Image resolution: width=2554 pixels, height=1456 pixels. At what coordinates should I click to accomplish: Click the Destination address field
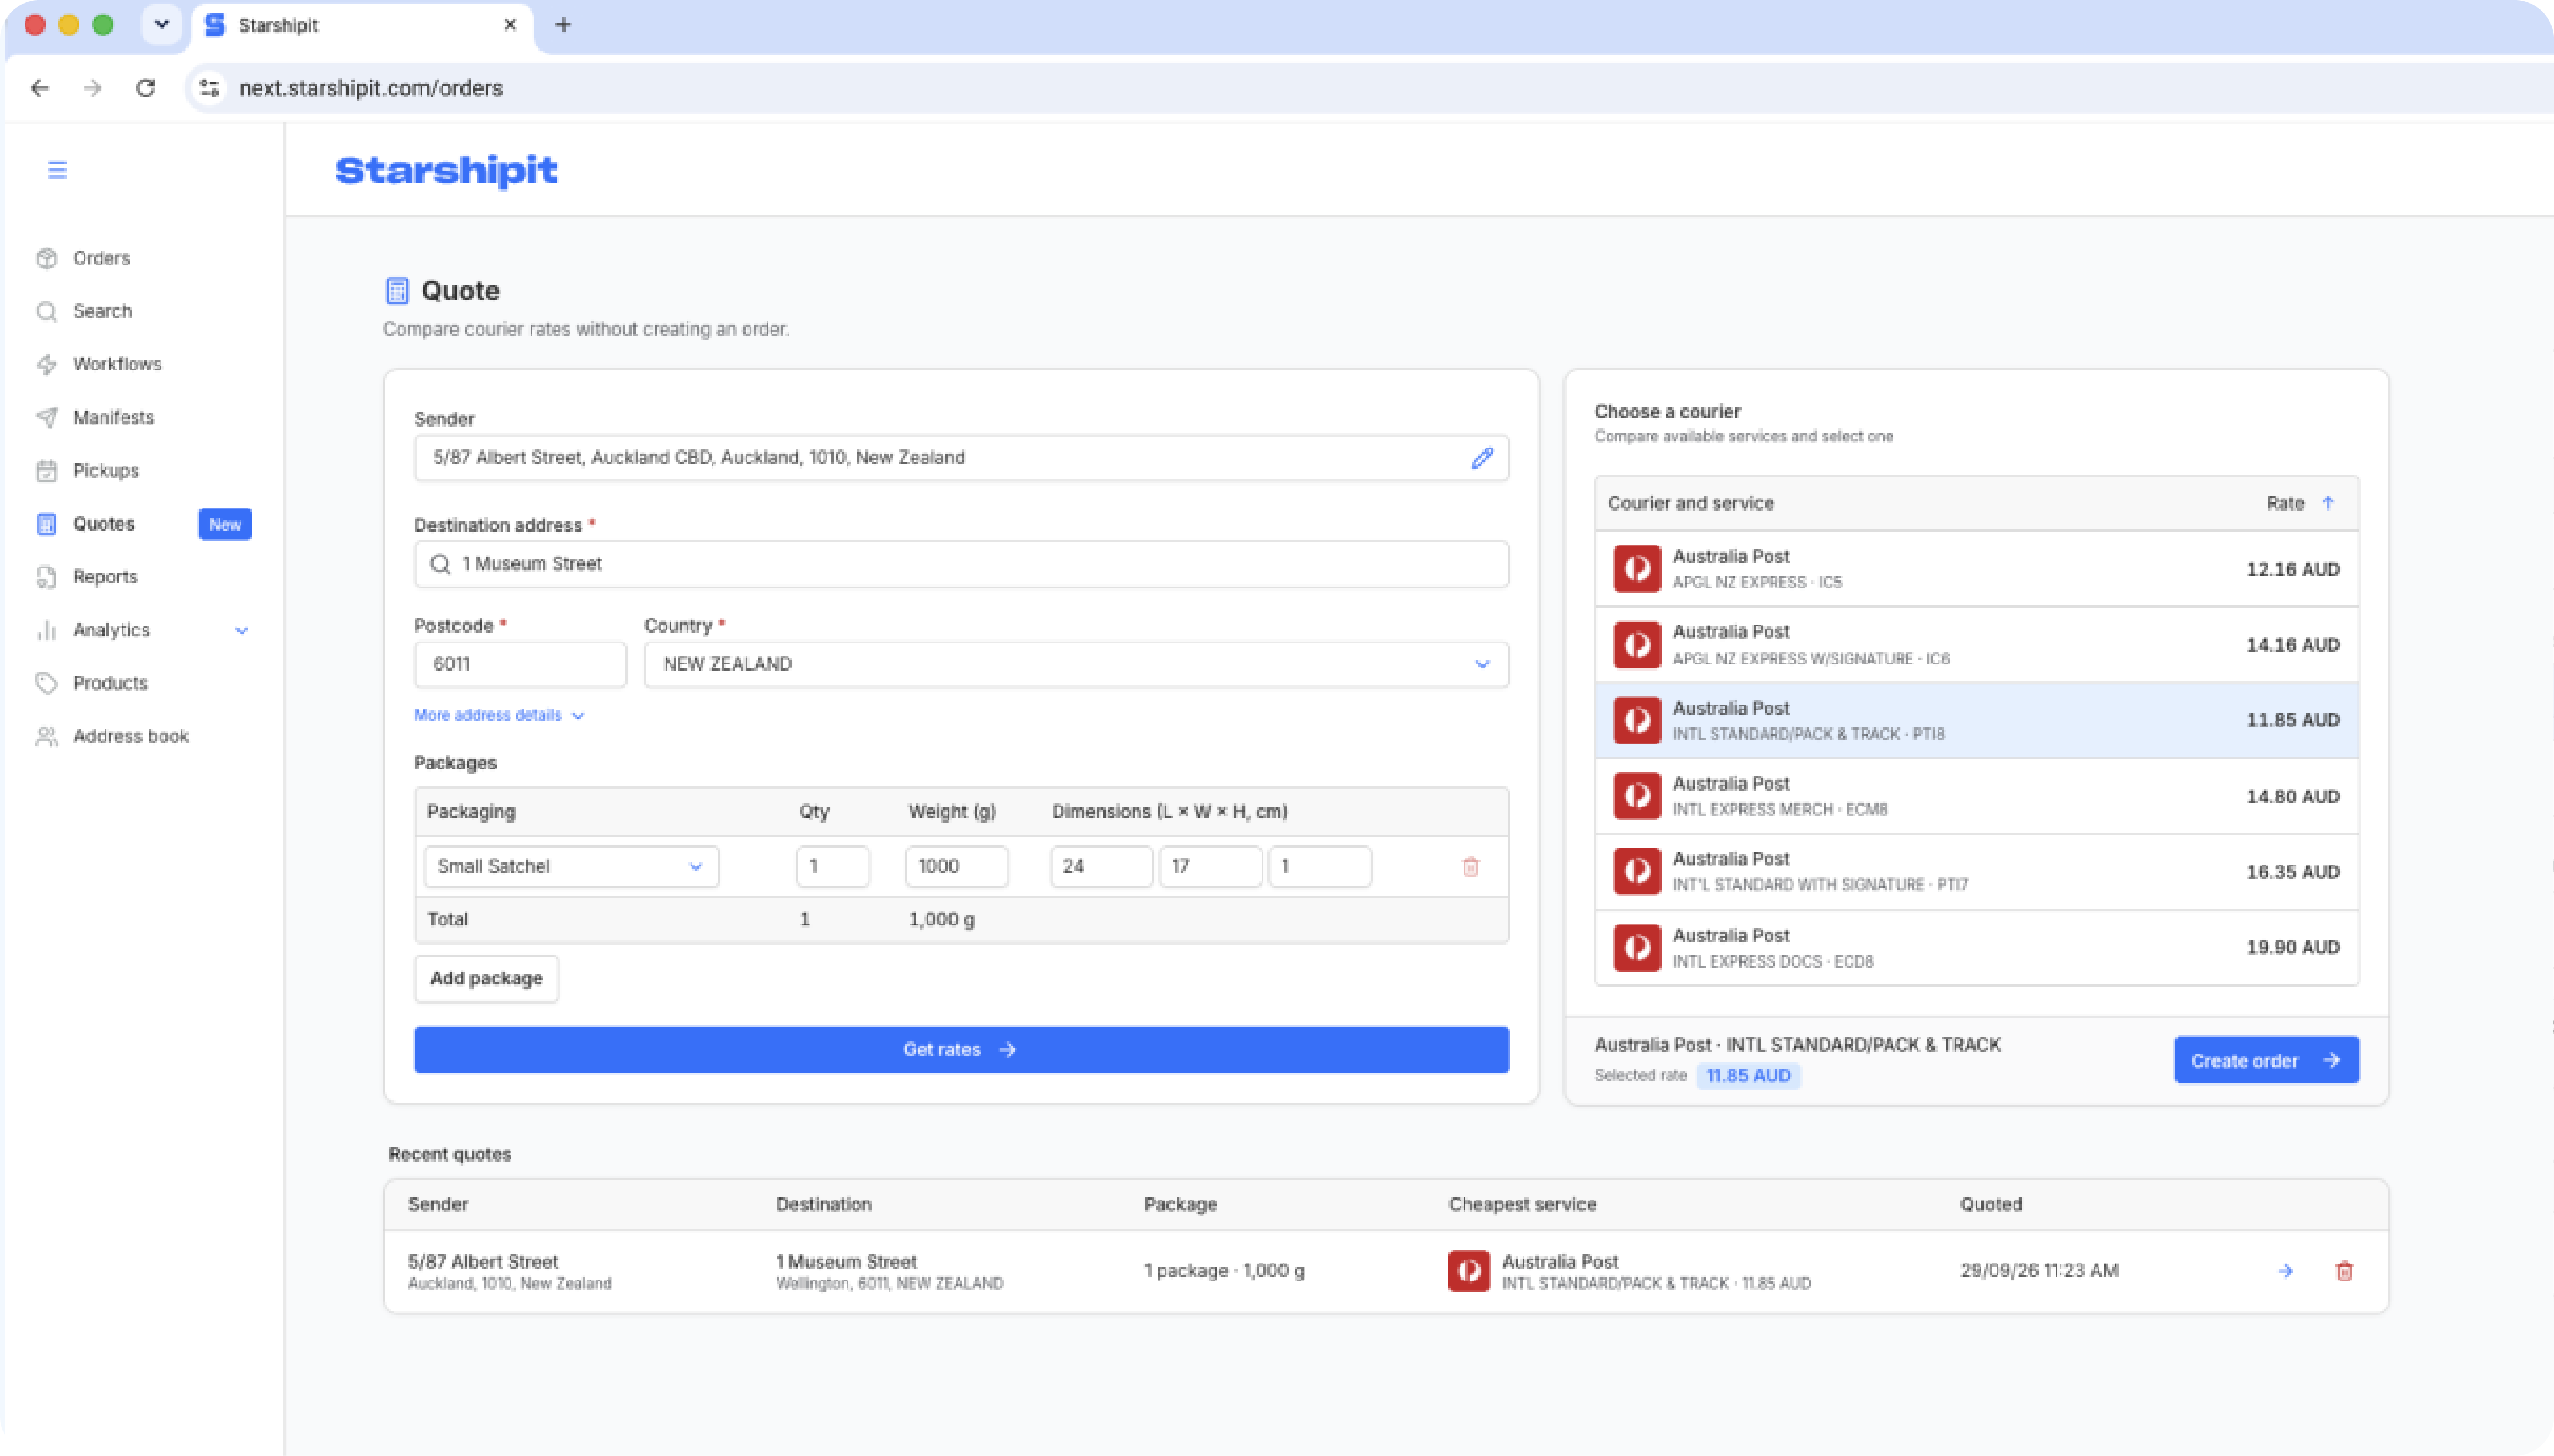pyautogui.click(x=961, y=564)
